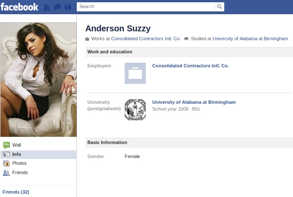Image resolution: width=293 pixels, height=197 pixels.
Task: Click the University (postgraduate) label
Action: click(104, 105)
